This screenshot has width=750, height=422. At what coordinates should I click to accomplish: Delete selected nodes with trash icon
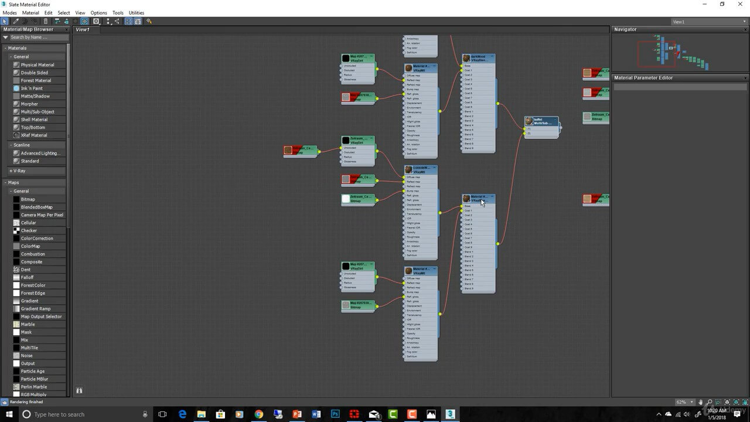coord(45,21)
